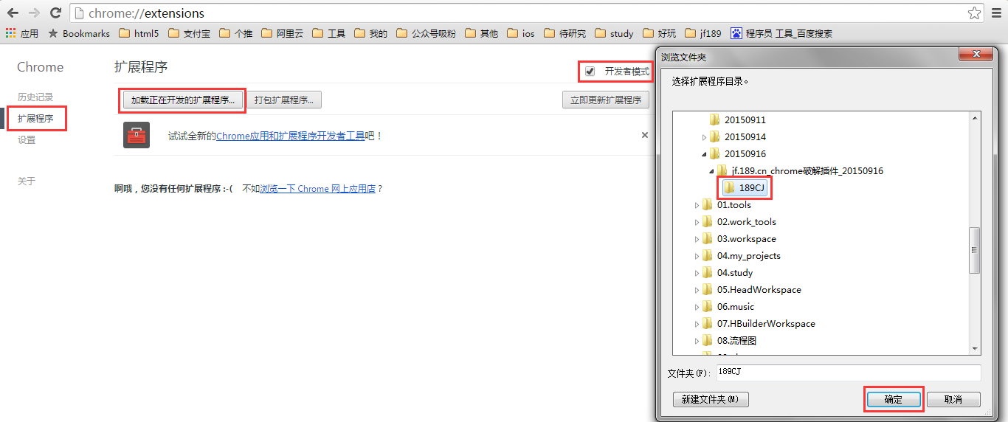Screen dimensions: 1008x422
Task: Open the Bookmarks star folder
Action: coord(79,33)
